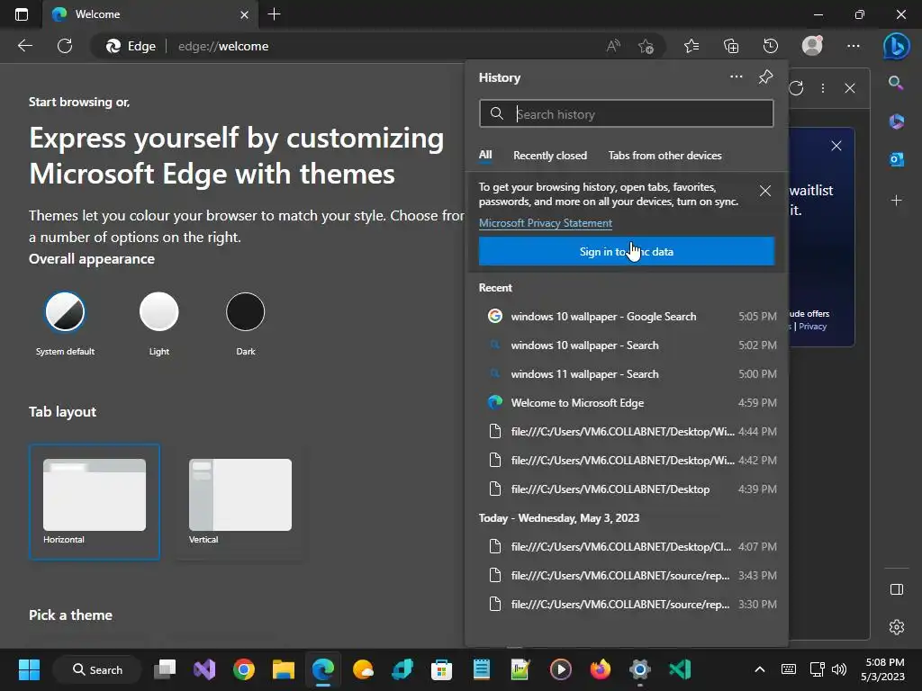This screenshot has width=922, height=691.
Task: Open History panel more options ellipsis
Action: point(737,77)
